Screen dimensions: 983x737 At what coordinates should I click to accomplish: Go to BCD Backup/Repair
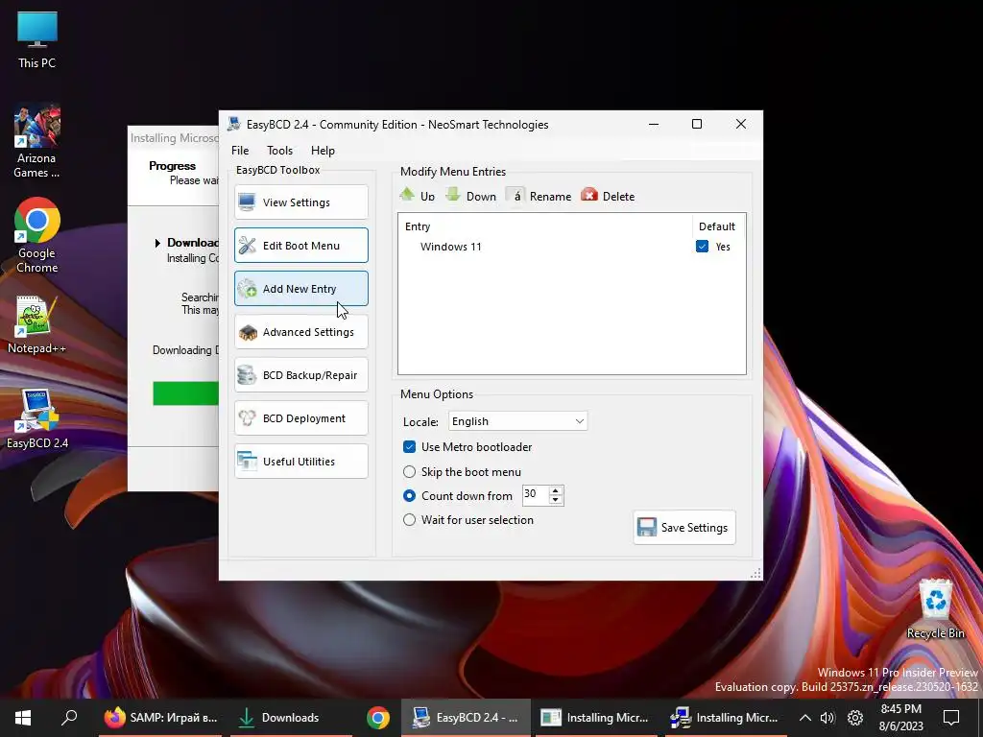coord(300,375)
